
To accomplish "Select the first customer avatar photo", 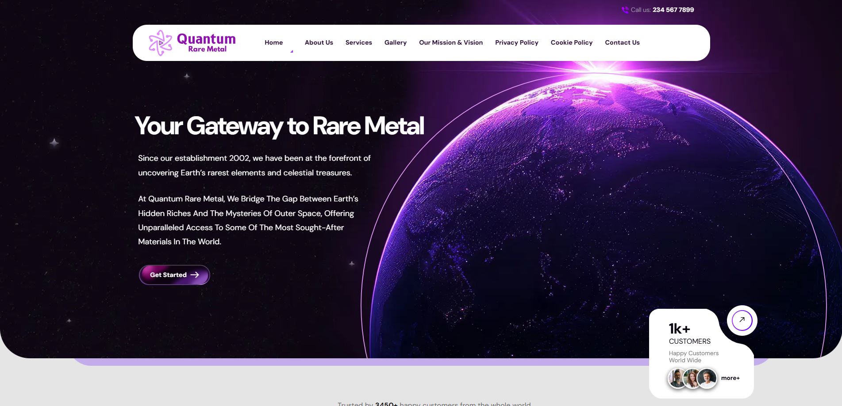I will pos(677,379).
